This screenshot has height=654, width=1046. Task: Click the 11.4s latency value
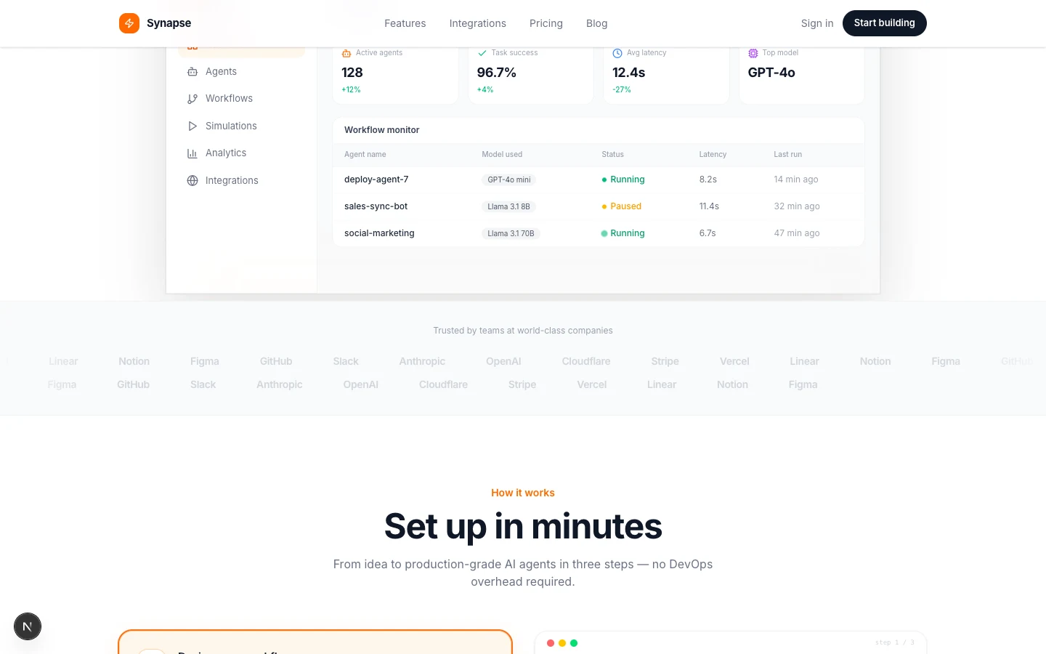click(709, 206)
